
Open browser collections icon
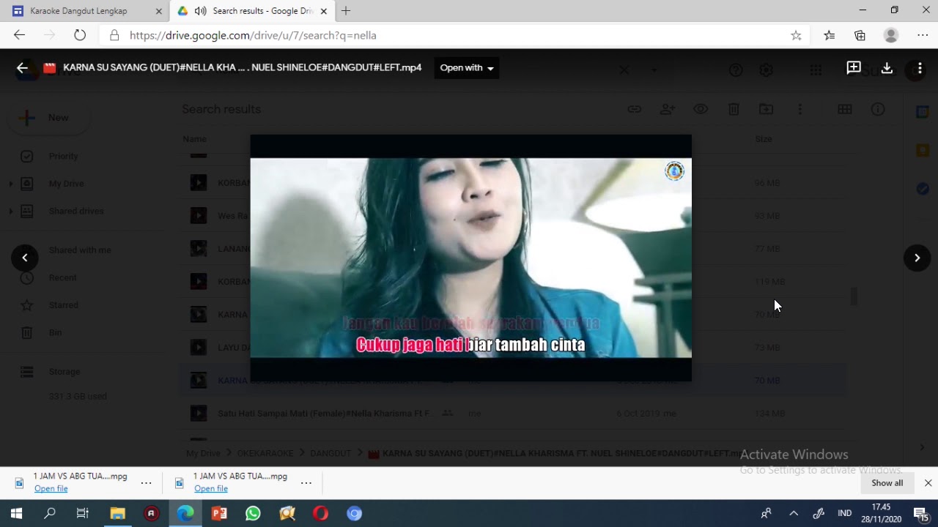(x=860, y=35)
